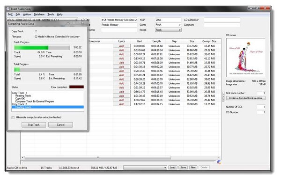
Task: Click the right arrow of the horizontal scrollbar
Action: tap(219, 157)
